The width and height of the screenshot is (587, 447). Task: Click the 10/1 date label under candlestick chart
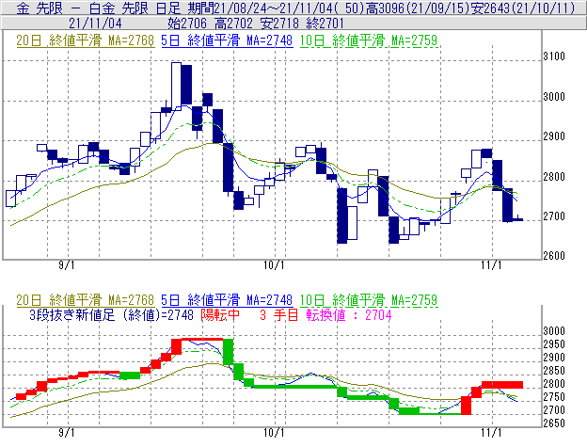coord(274,265)
